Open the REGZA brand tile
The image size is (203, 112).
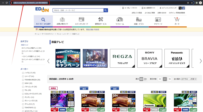pos(122,58)
